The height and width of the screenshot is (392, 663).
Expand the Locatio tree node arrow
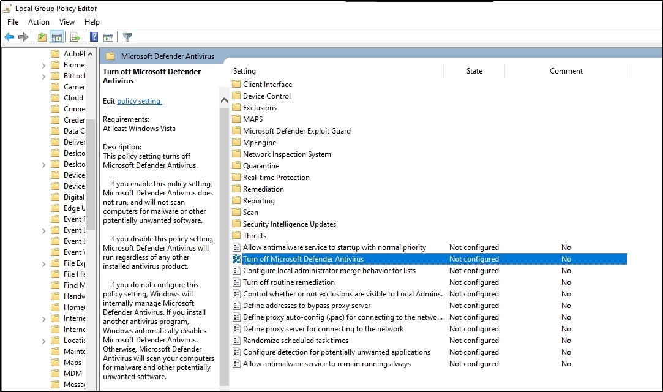pos(44,341)
